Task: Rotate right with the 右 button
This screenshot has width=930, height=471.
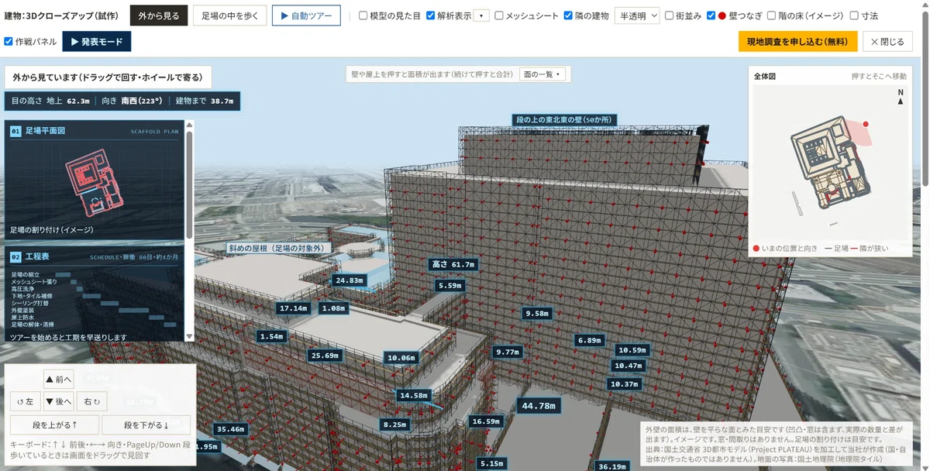Action: pyautogui.click(x=92, y=401)
